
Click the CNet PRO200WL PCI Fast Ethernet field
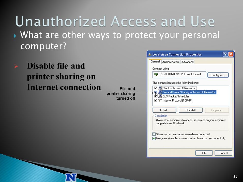pos(179,75)
